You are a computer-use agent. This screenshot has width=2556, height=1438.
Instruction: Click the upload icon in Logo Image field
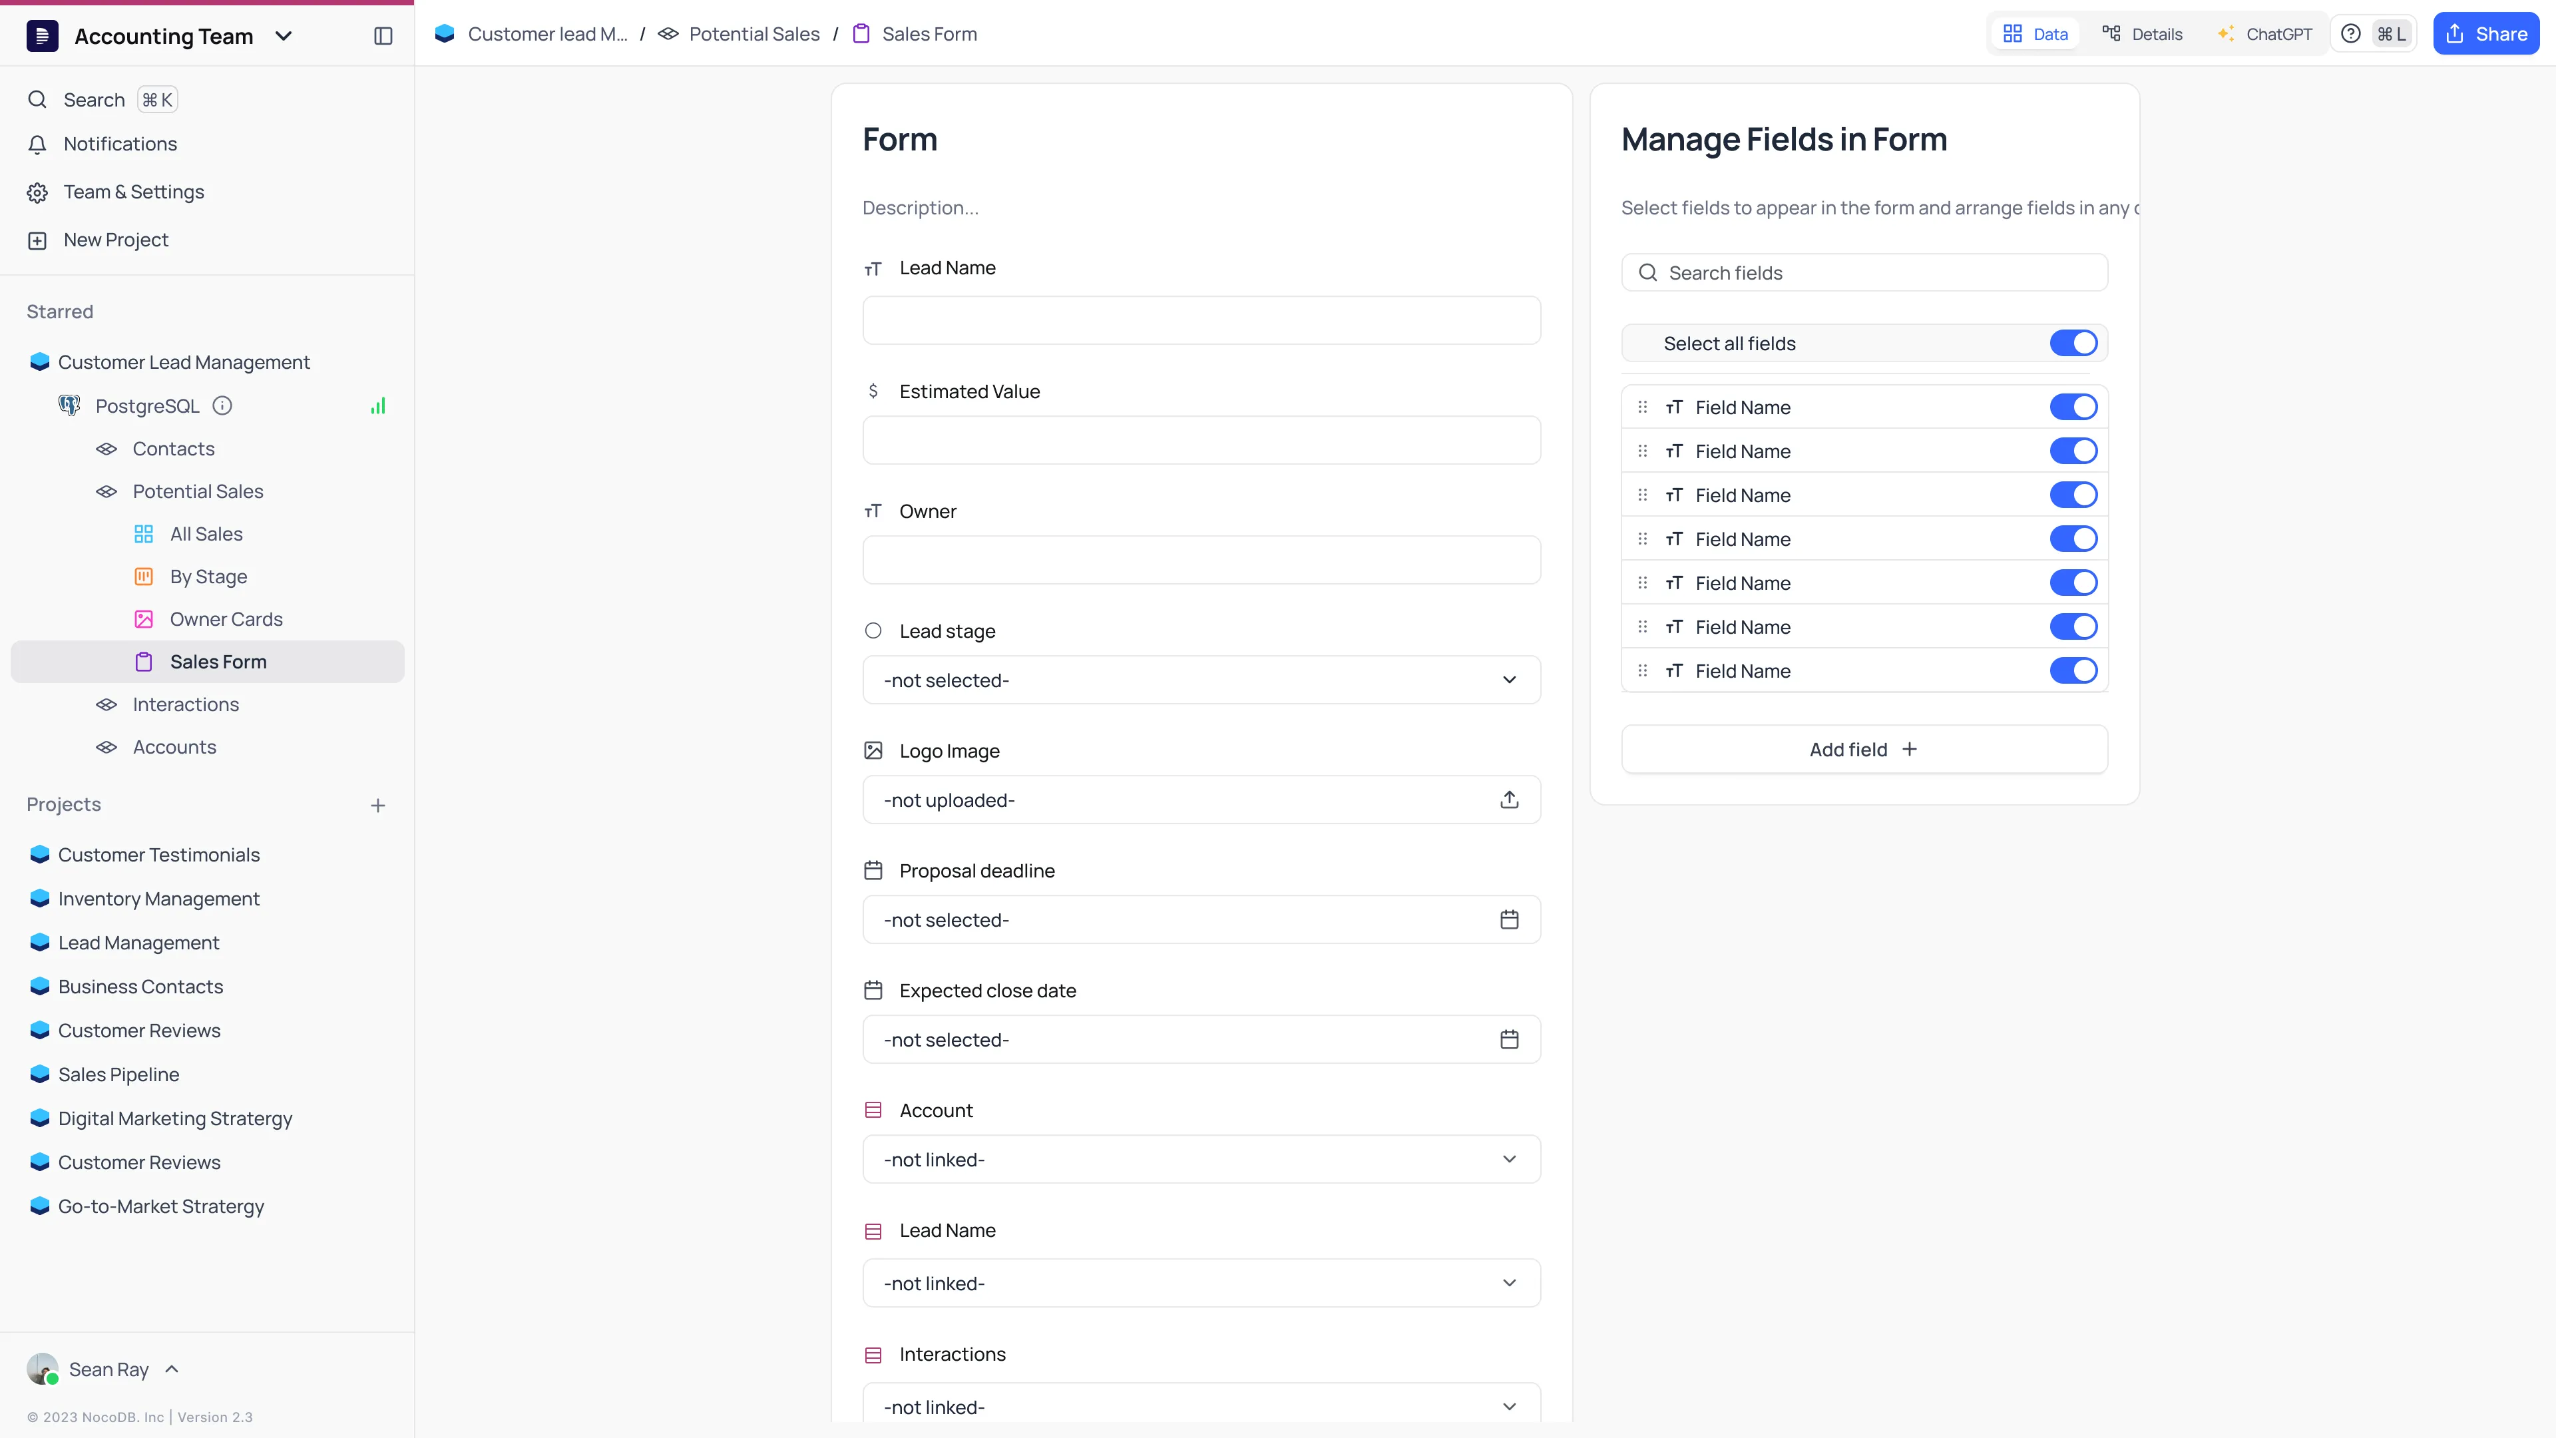(1509, 799)
